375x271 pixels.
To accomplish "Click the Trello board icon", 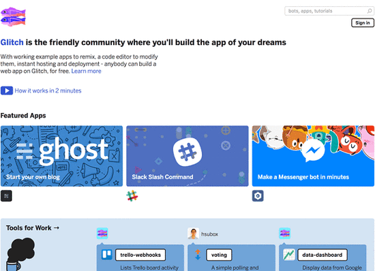I will coord(107,255).
